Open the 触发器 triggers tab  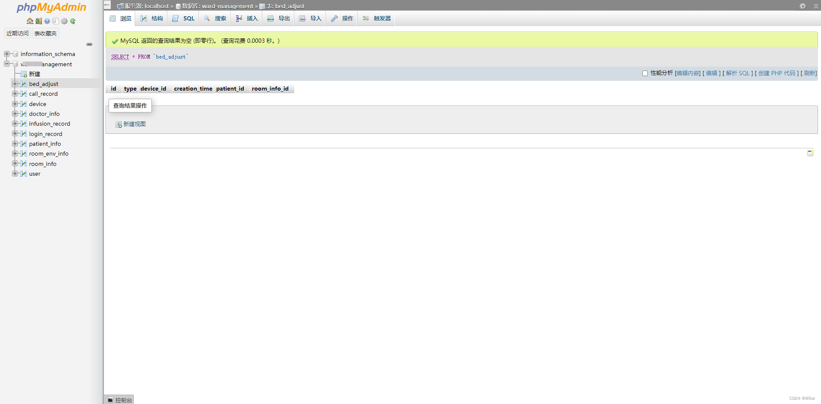pyautogui.click(x=376, y=18)
